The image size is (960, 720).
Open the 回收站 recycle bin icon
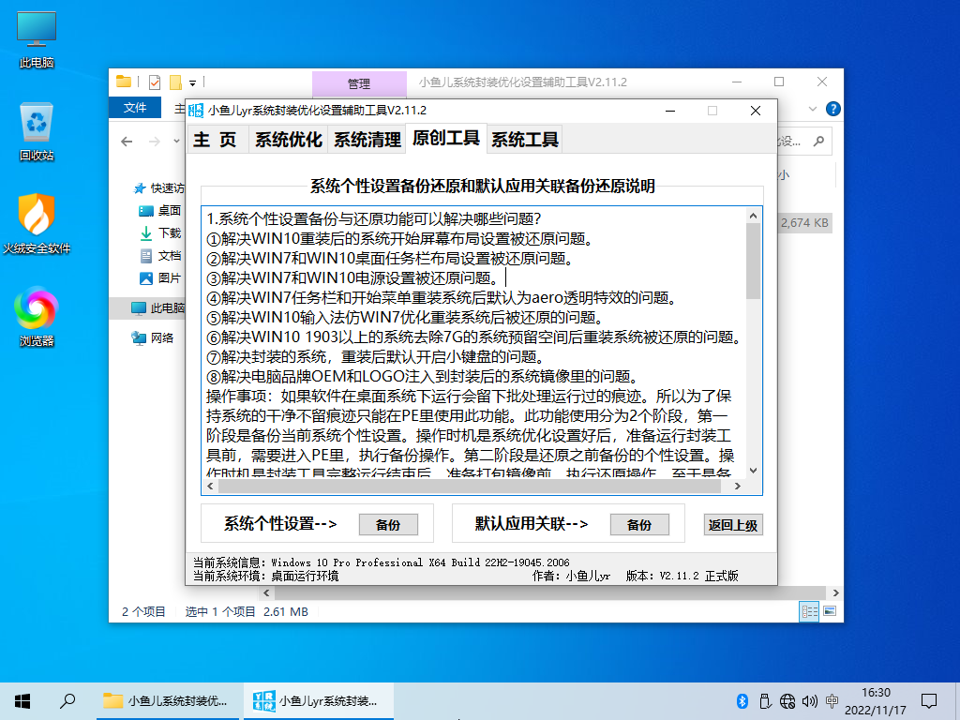point(37,131)
